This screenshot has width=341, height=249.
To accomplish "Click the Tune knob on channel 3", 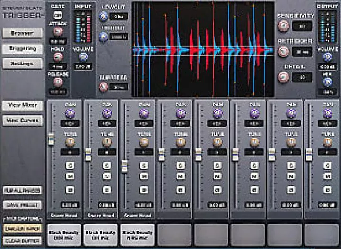I will 144,142.
